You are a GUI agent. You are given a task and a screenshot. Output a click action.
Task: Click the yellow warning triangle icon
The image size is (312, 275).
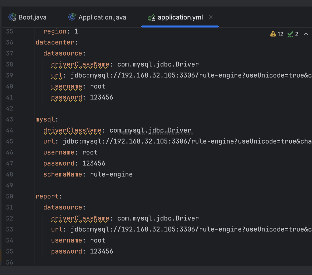click(x=273, y=34)
